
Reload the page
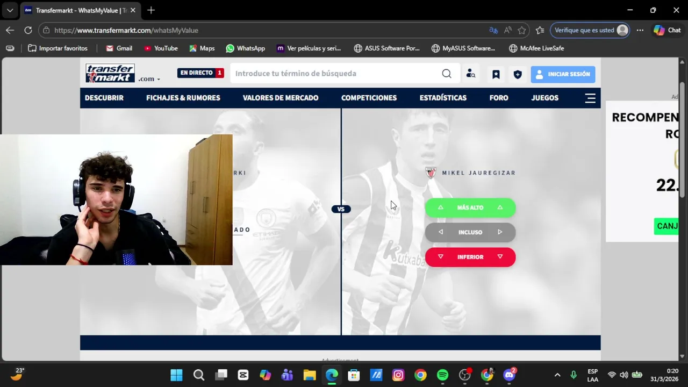coord(28,30)
